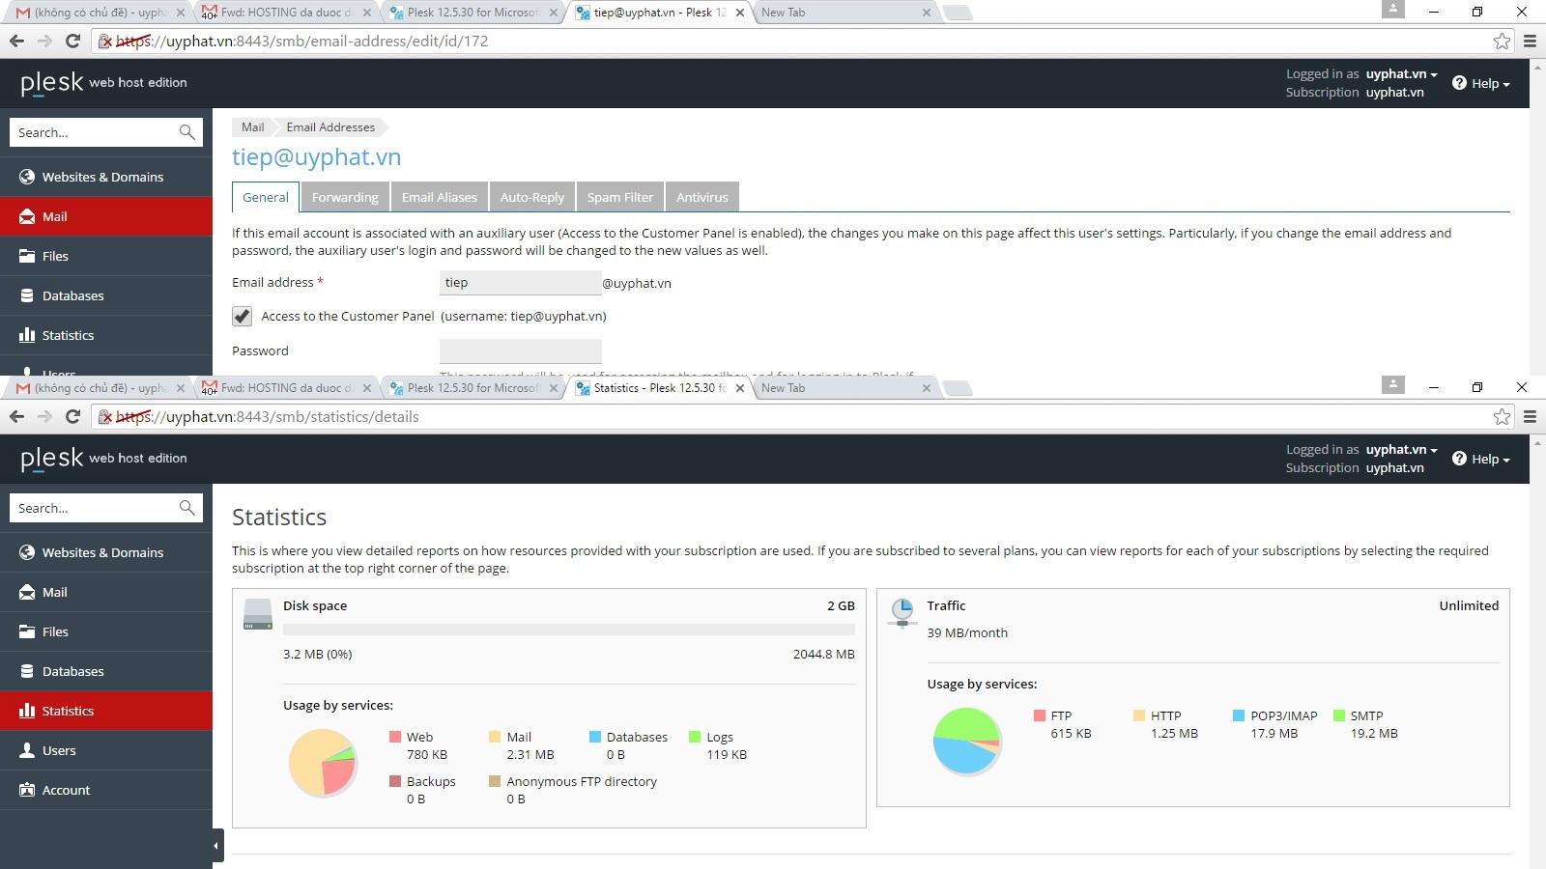Viewport: 1546px width, 869px height.
Task: Click Email address input field
Action: [x=520, y=283]
